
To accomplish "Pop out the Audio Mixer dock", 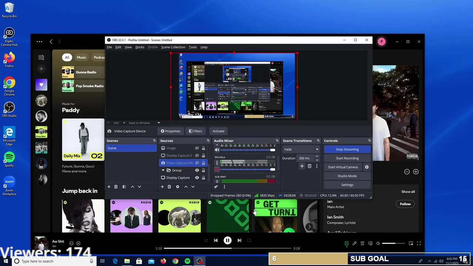I will coord(277,141).
